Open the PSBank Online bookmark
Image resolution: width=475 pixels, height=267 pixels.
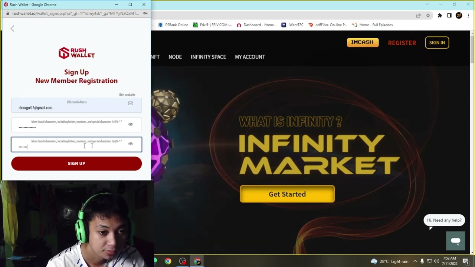[173, 25]
